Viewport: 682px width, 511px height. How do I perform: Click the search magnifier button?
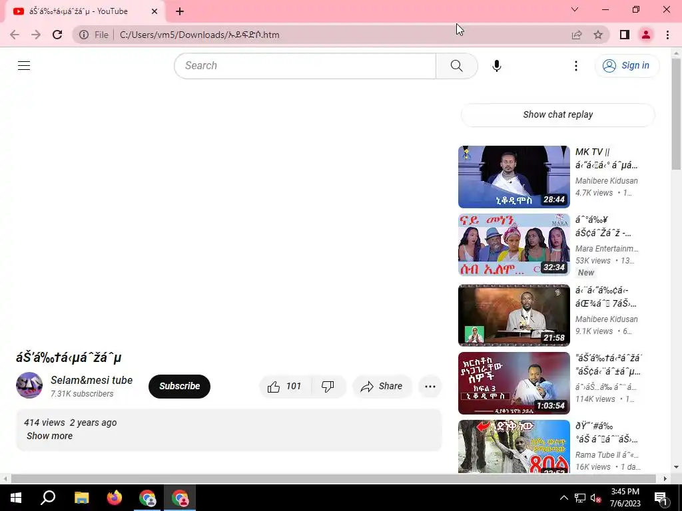tap(457, 66)
